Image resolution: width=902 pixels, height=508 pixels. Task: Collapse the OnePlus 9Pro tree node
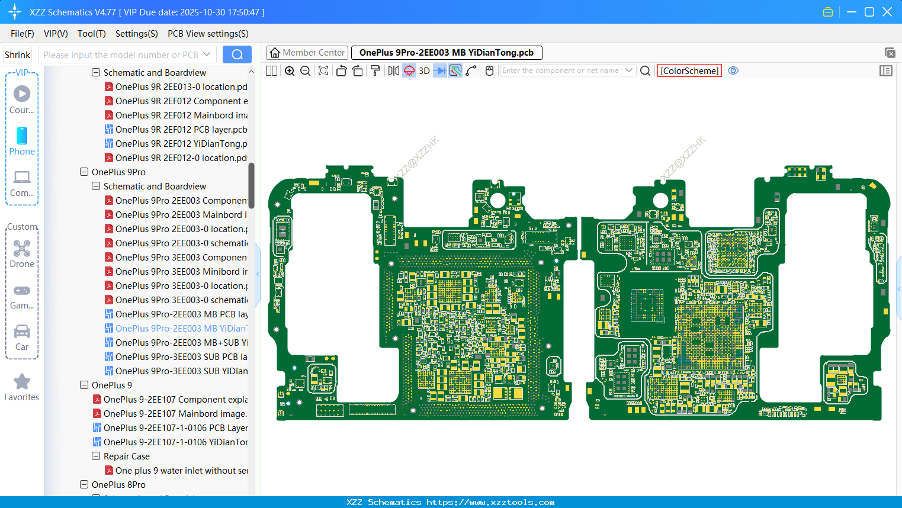tap(84, 172)
